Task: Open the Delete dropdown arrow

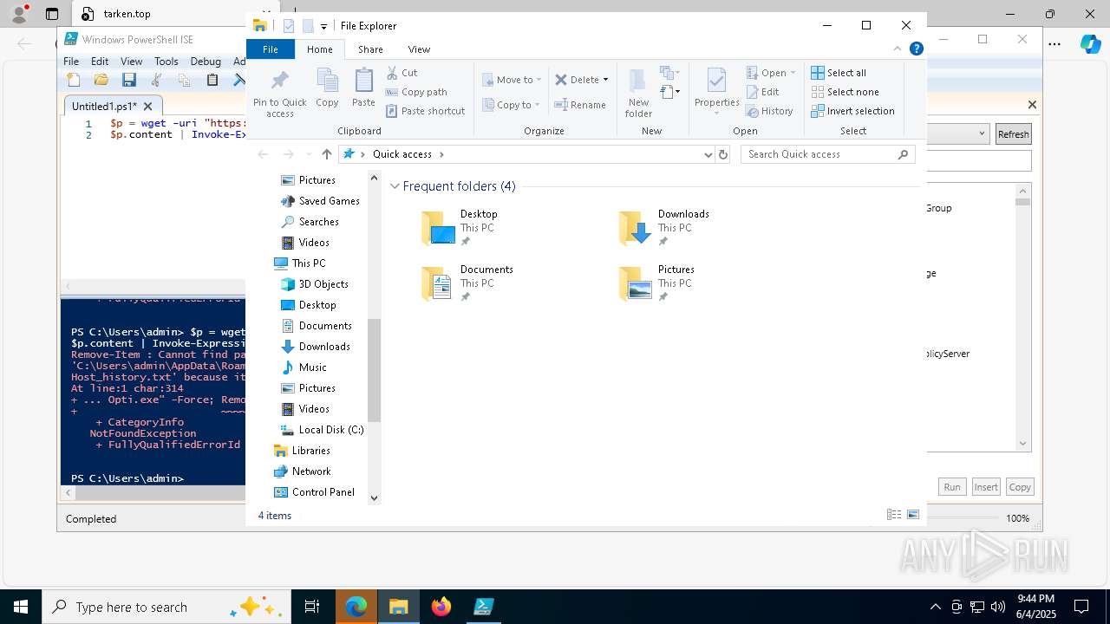Action: [605, 80]
